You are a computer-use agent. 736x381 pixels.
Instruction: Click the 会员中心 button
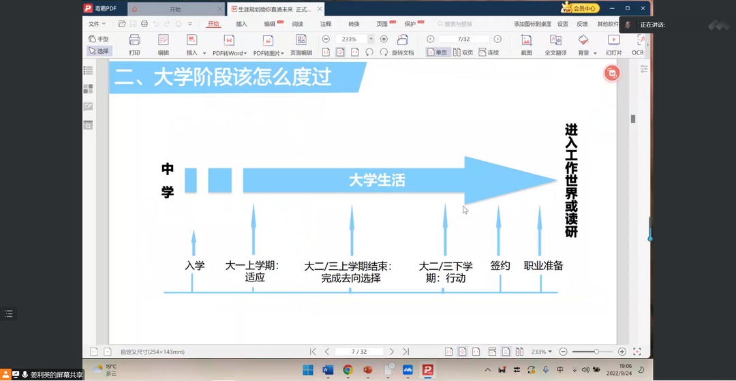pos(580,8)
